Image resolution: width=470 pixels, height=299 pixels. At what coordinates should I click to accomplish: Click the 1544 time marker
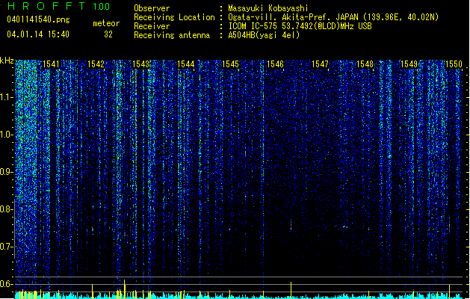[x=186, y=64]
